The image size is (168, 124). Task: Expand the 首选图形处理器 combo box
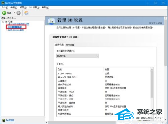coord(77,56)
